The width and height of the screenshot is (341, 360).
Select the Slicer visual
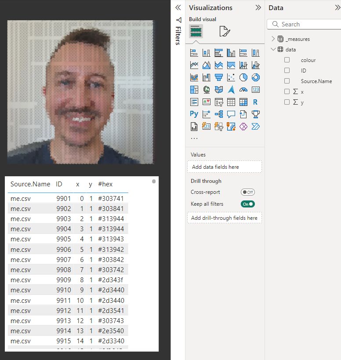pyautogui.click(x=219, y=102)
